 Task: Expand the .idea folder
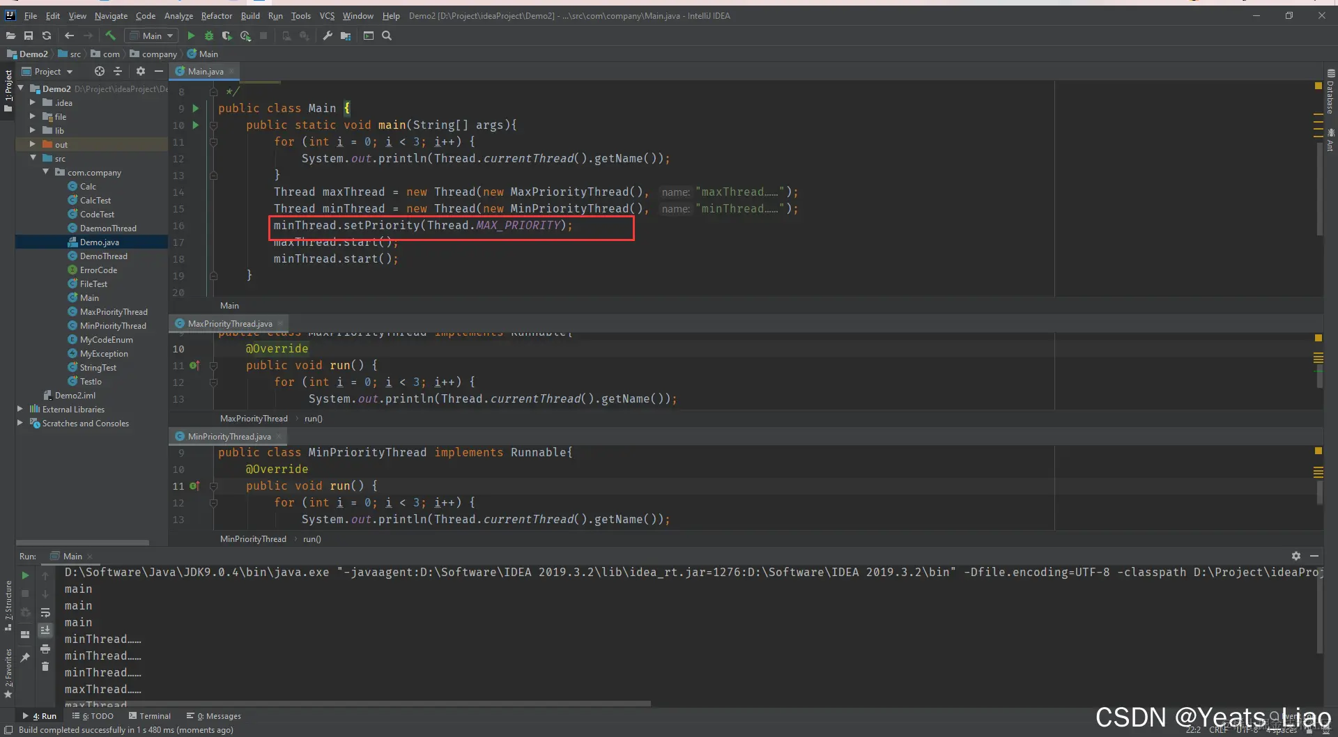pos(32,102)
